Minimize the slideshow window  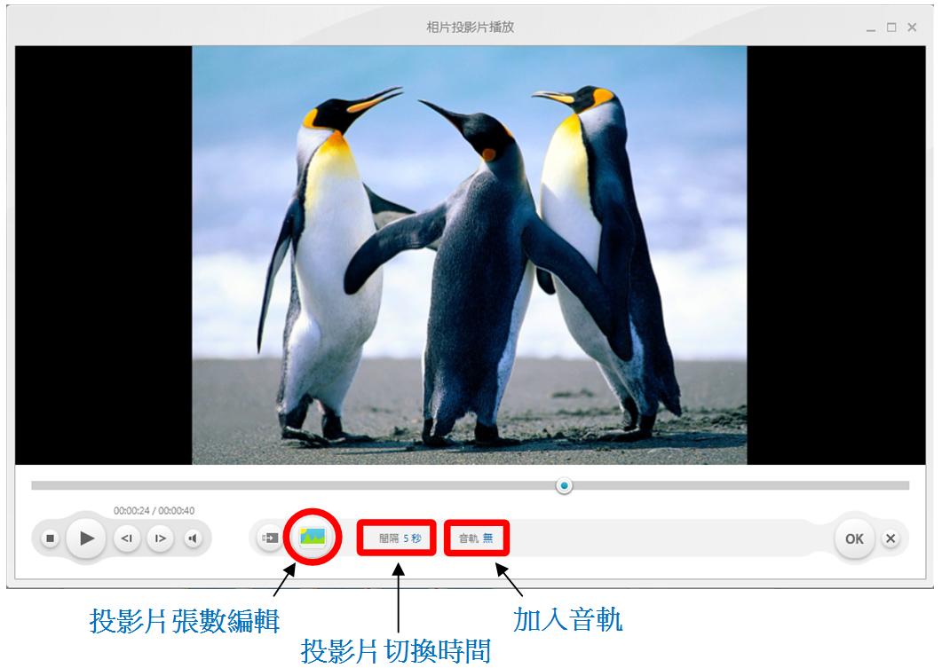(x=870, y=28)
